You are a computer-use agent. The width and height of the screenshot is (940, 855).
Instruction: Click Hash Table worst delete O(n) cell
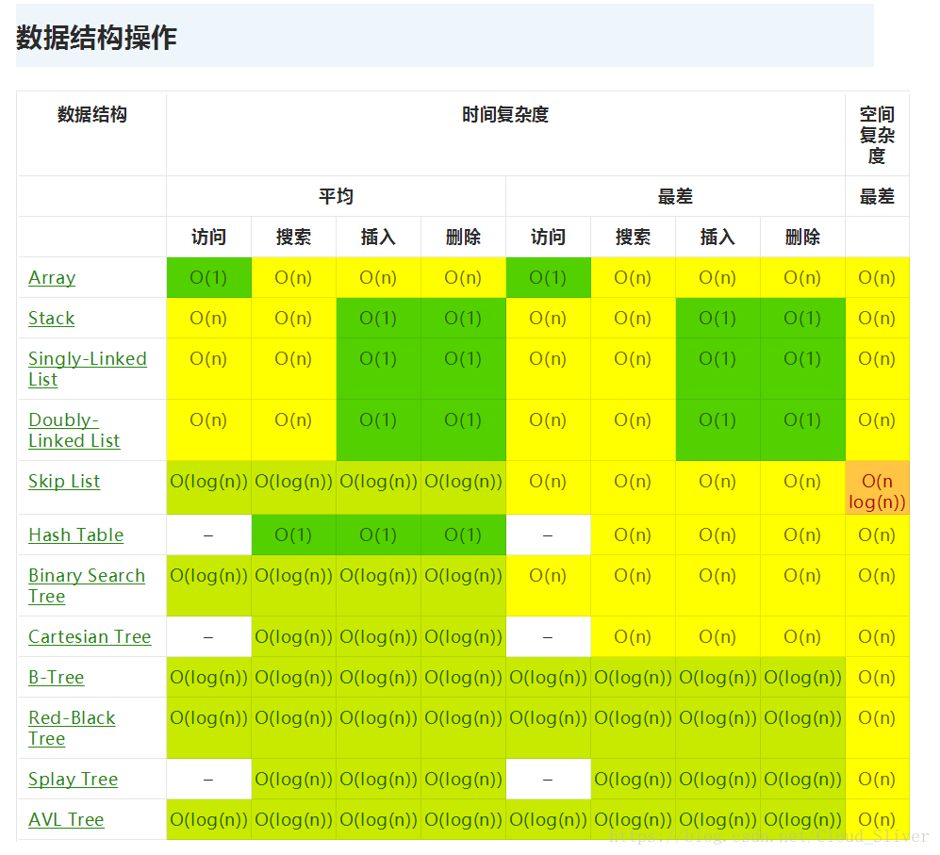click(802, 534)
